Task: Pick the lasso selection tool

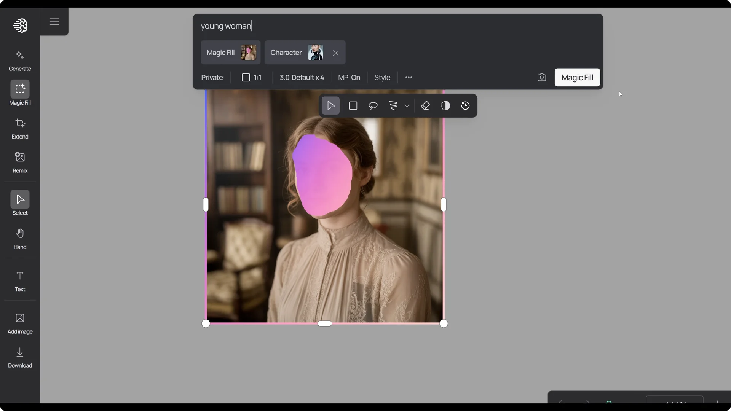Action: [x=373, y=105]
